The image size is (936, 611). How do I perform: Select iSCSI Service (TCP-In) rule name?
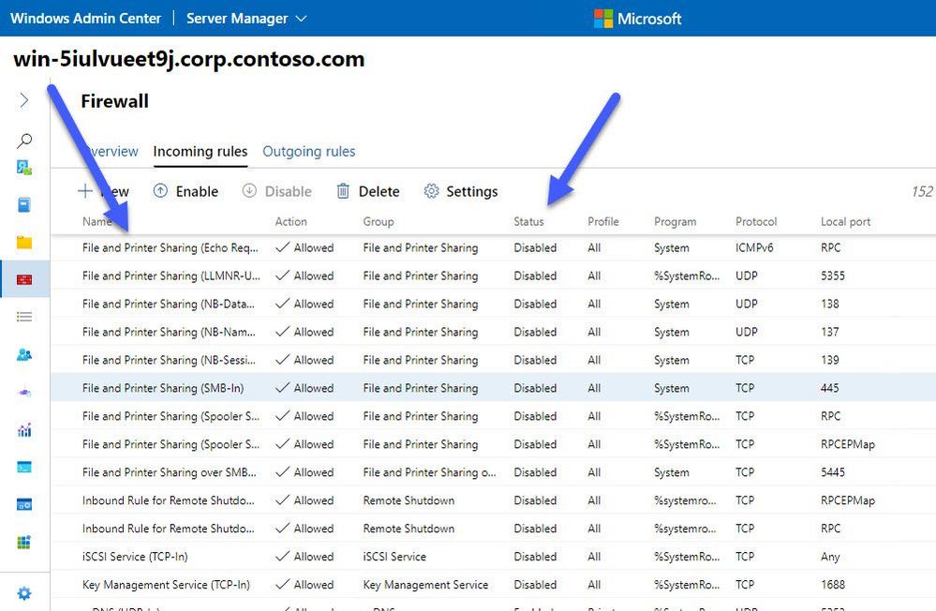point(135,557)
